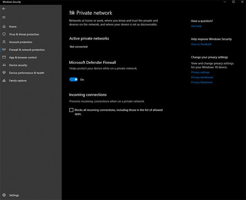Click Give us feedback link

click(201, 44)
